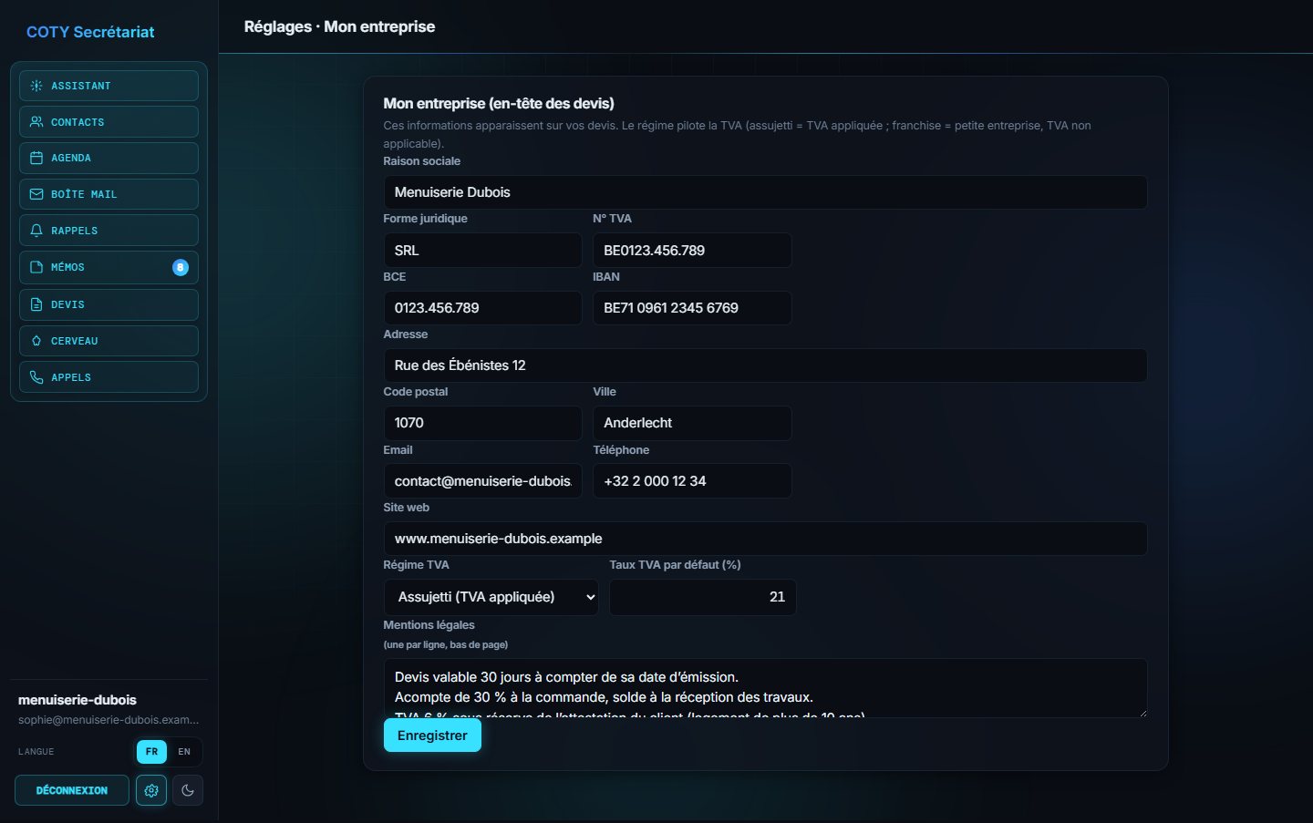The height and width of the screenshot is (823, 1313).
Task: Open settings with the gear icon
Action: click(151, 790)
